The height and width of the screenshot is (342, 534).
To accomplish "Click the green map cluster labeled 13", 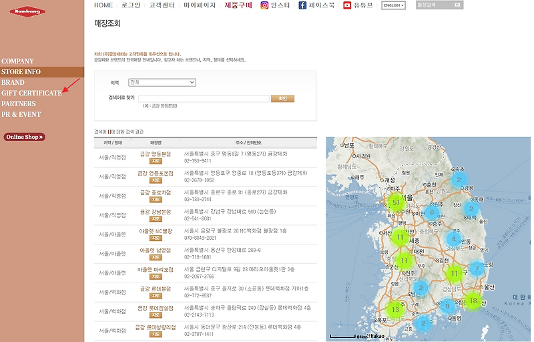I will (395, 309).
